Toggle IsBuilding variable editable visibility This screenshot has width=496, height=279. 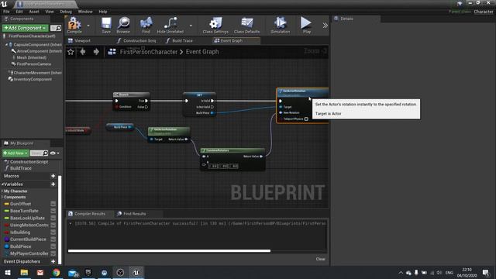point(53,232)
